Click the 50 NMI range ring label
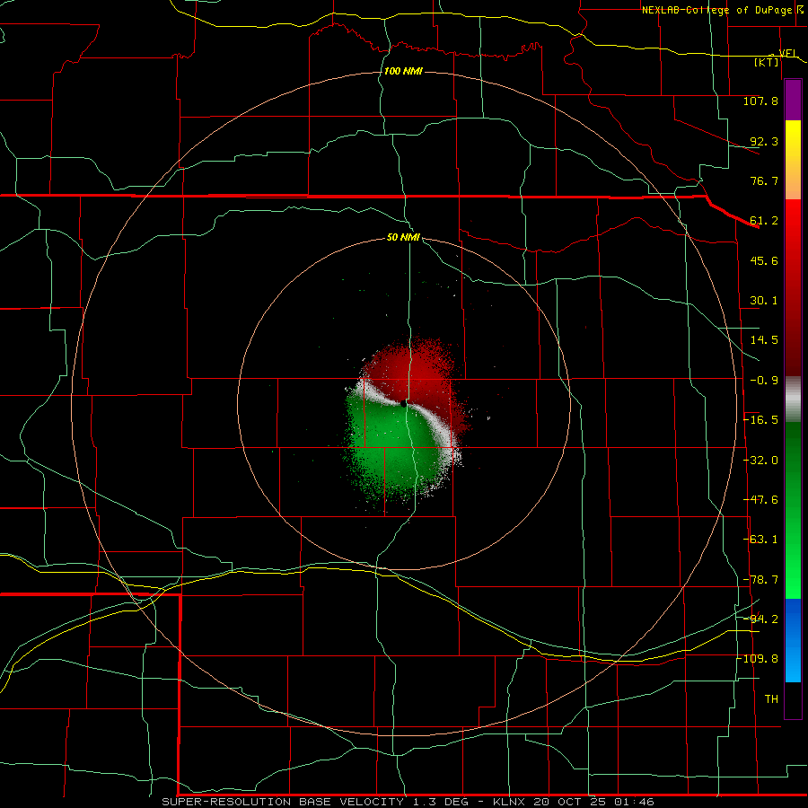 tap(403, 237)
